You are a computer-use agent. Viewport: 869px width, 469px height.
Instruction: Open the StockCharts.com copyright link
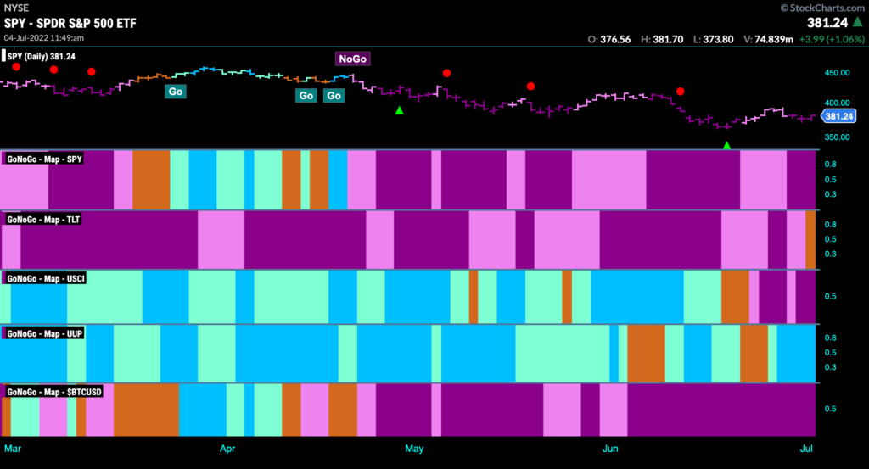point(822,8)
